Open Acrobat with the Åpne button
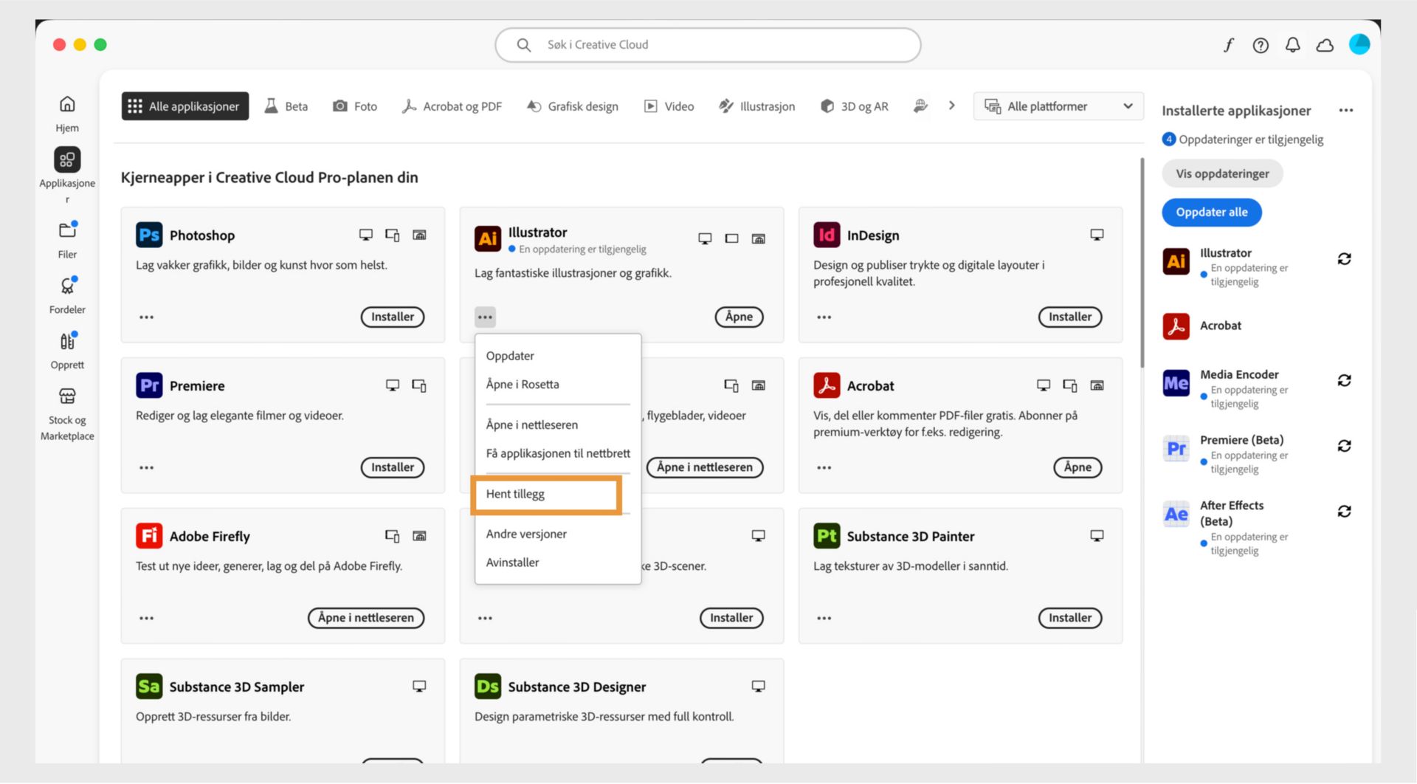Image resolution: width=1417 pixels, height=784 pixels. coord(1078,468)
